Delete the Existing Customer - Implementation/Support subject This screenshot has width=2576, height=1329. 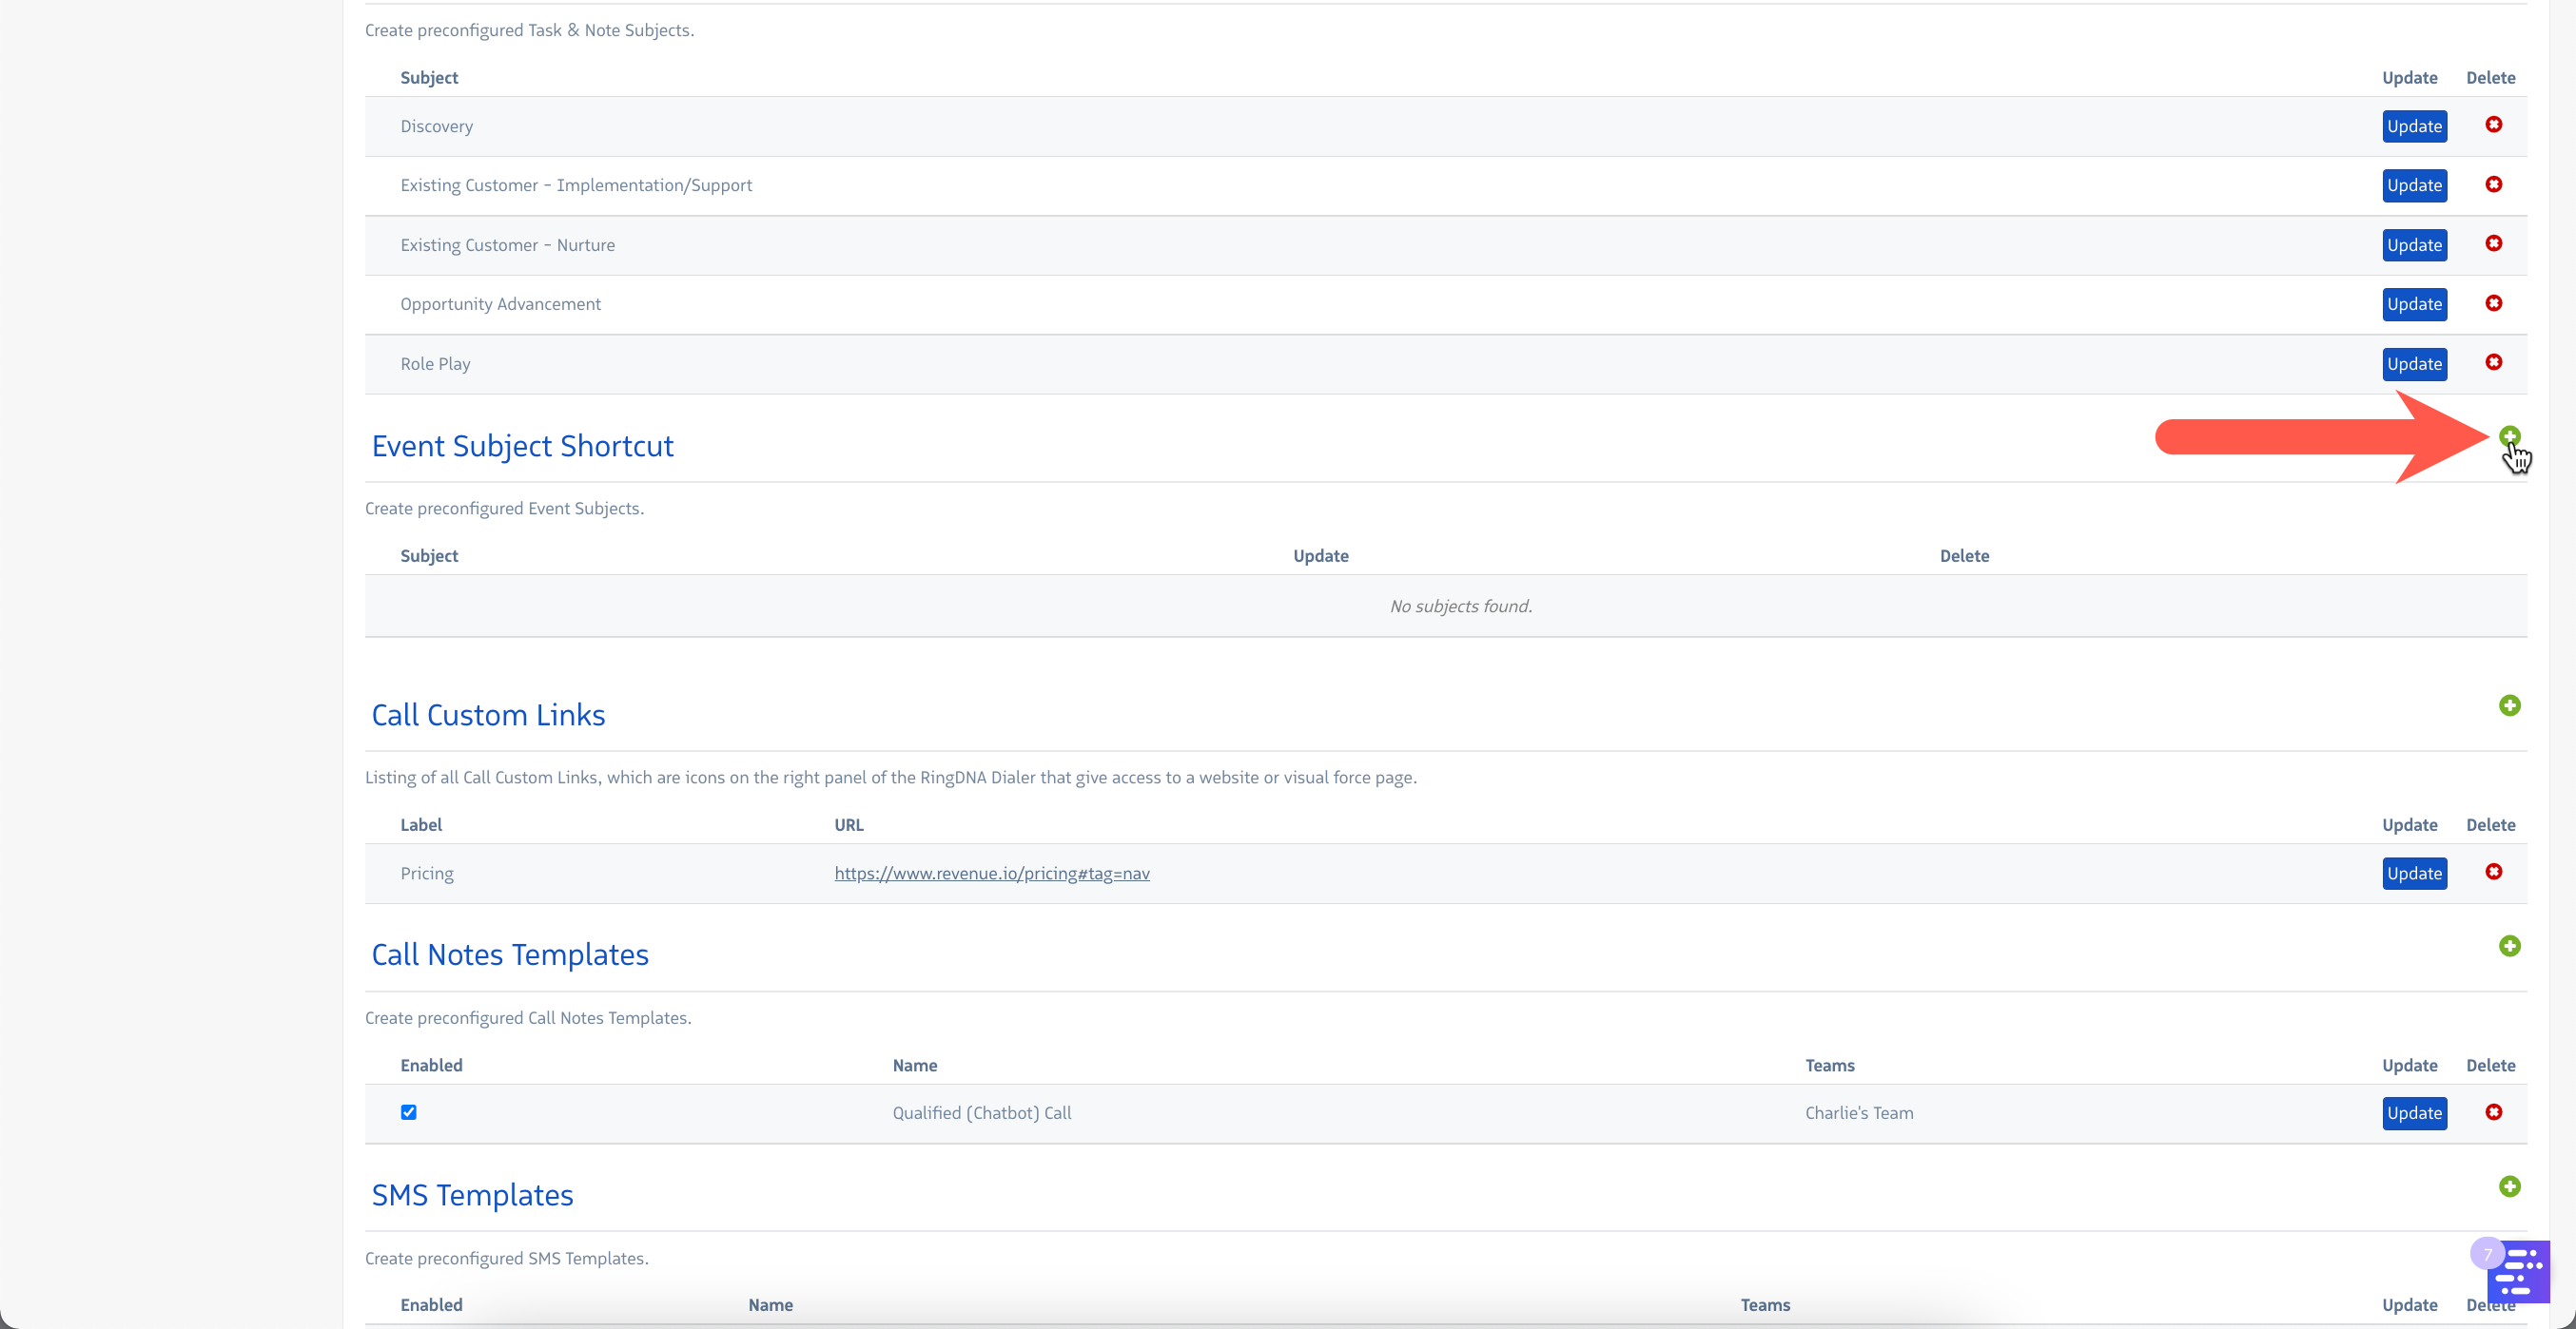(2493, 183)
